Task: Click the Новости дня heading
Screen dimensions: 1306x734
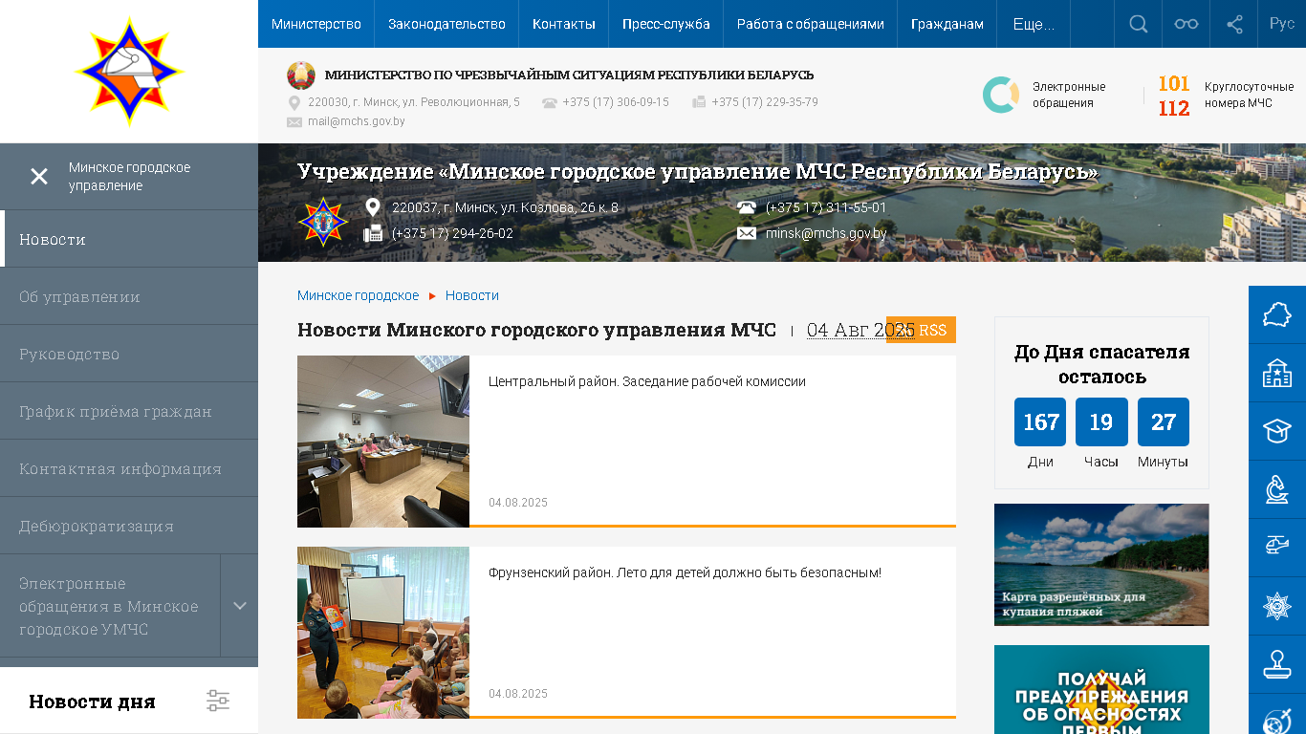Action: (92, 702)
